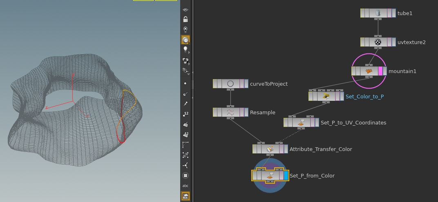Click the uvtexture2 node name label

[411, 42]
